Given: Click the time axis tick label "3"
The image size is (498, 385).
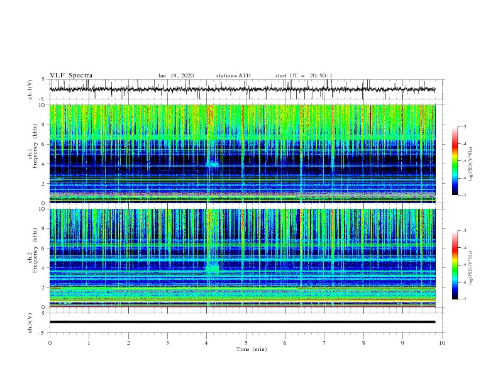Looking at the screenshot, I should [167, 343].
